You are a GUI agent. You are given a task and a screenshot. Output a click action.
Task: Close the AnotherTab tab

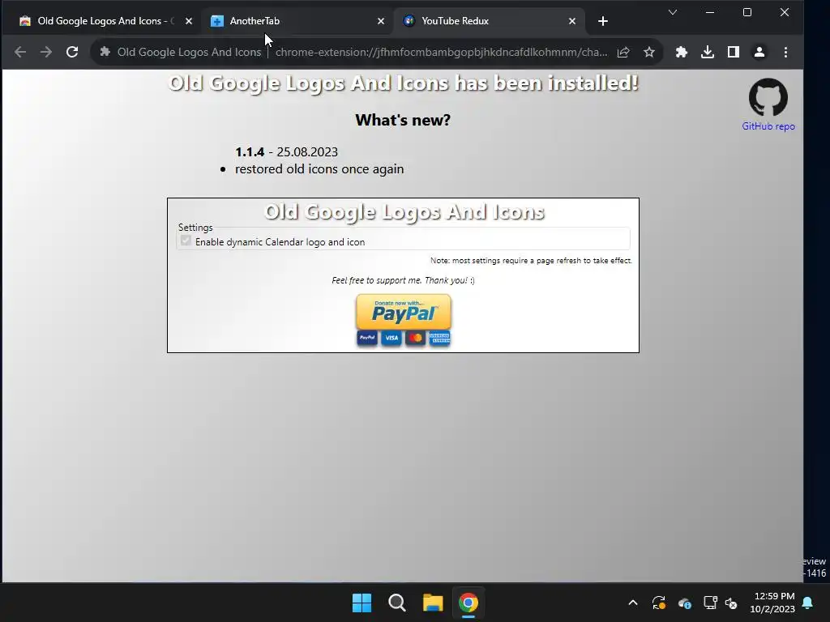pyautogui.click(x=381, y=21)
